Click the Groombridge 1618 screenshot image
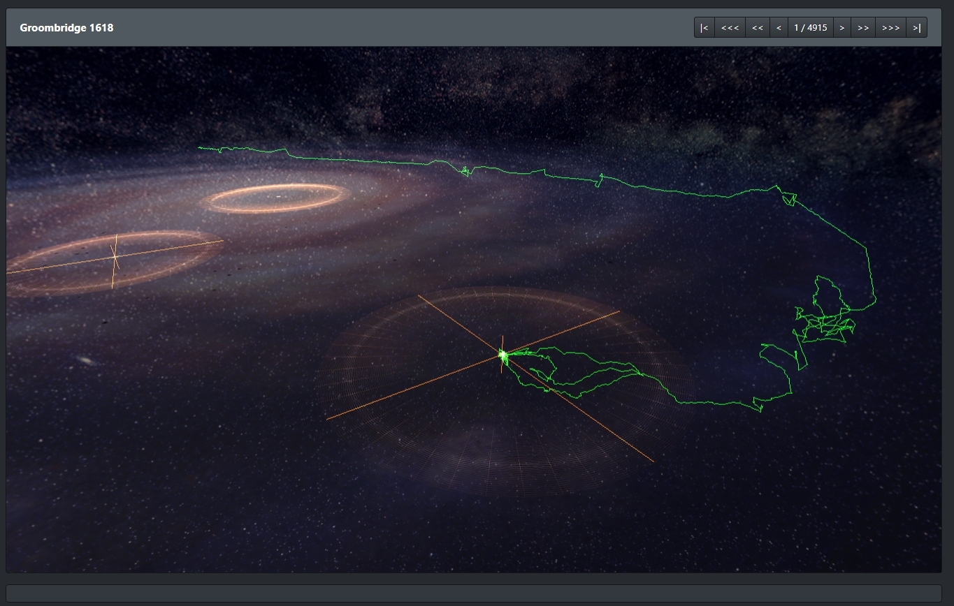This screenshot has width=954, height=606. point(474,310)
